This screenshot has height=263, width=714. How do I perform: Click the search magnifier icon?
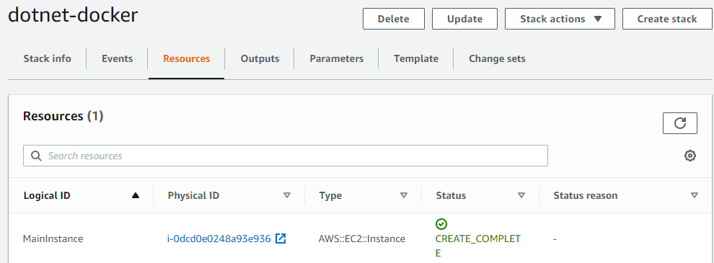click(x=36, y=156)
